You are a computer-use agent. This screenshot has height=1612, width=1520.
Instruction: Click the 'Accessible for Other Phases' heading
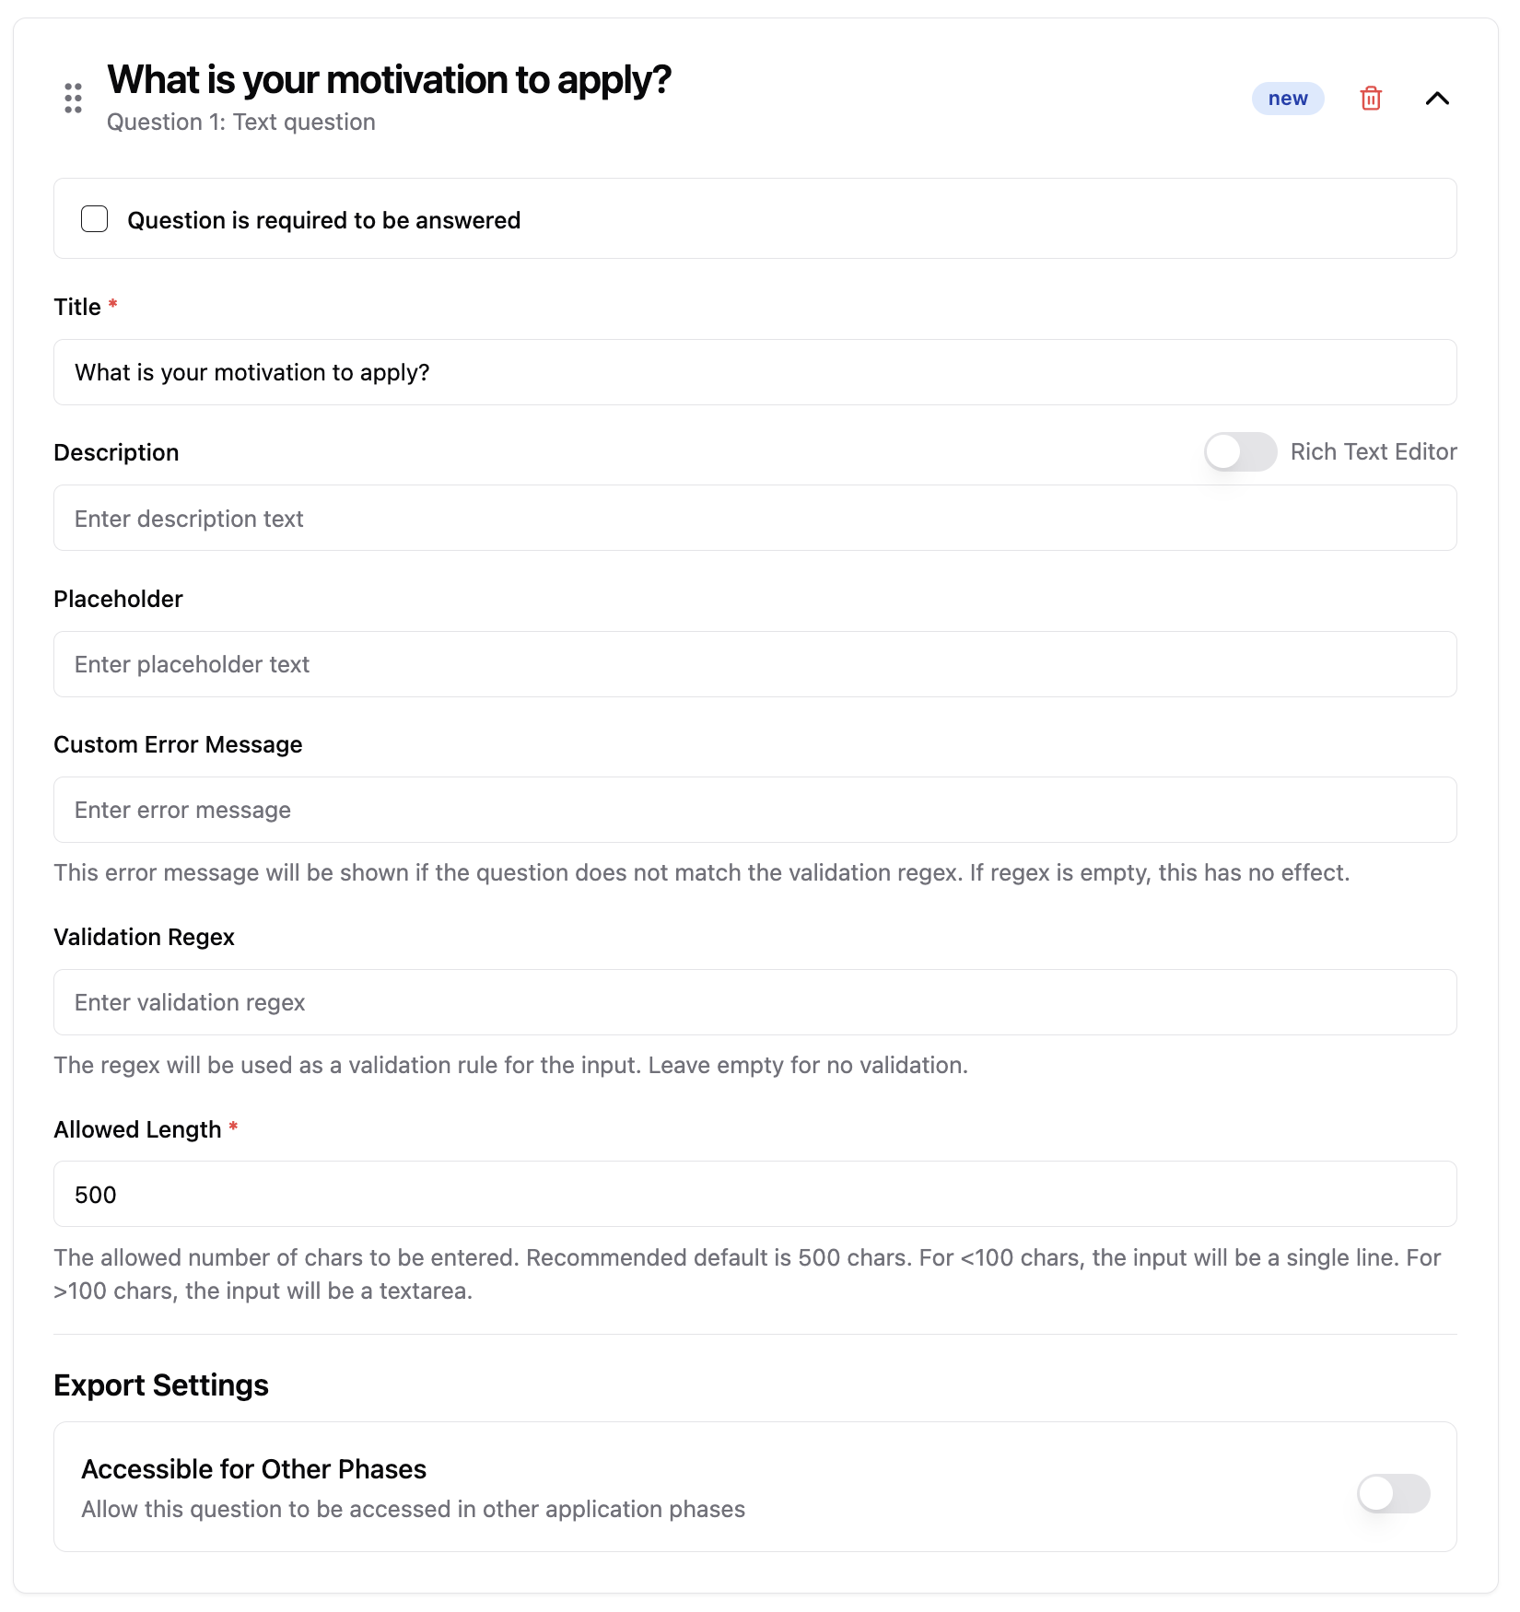point(253,1469)
